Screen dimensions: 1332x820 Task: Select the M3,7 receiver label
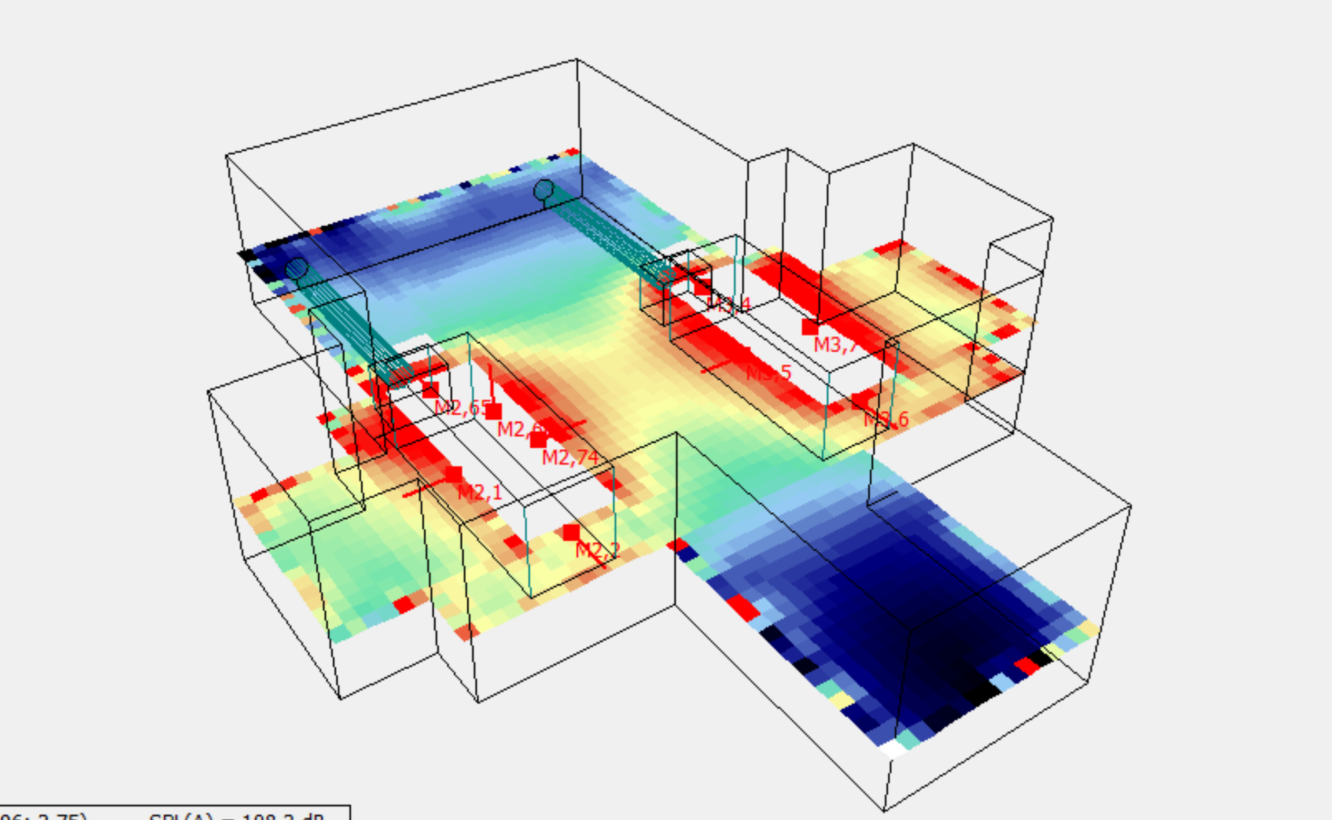(836, 345)
